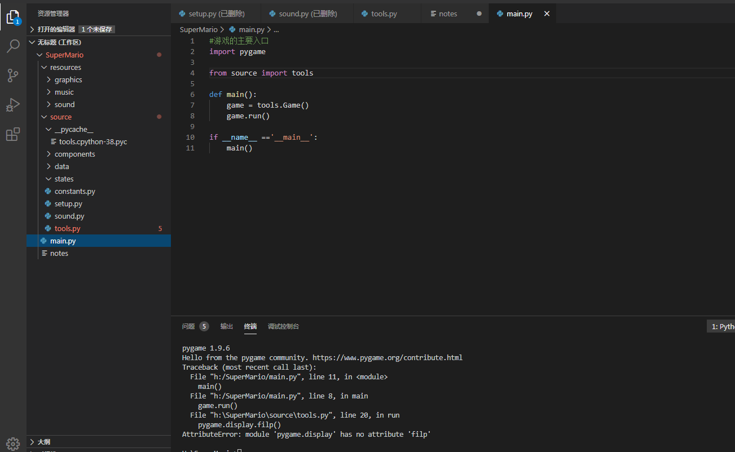The width and height of the screenshot is (735, 452).
Task: Click SuperMario breadcrumb
Action: click(199, 29)
